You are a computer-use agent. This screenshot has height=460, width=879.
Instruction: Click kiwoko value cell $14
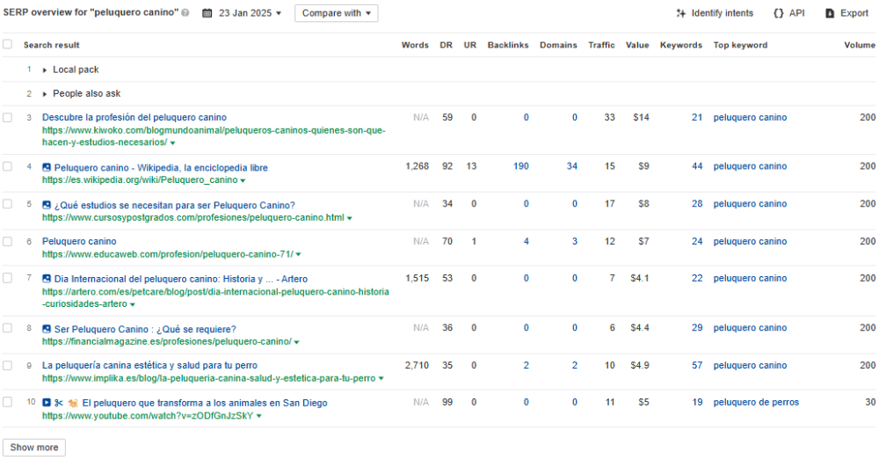click(641, 117)
